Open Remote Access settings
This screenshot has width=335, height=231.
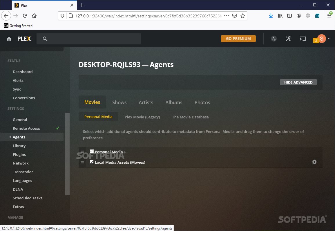[x=26, y=129]
